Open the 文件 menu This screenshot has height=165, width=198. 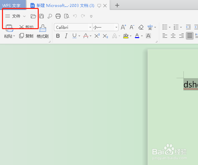(x=16, y=16)
